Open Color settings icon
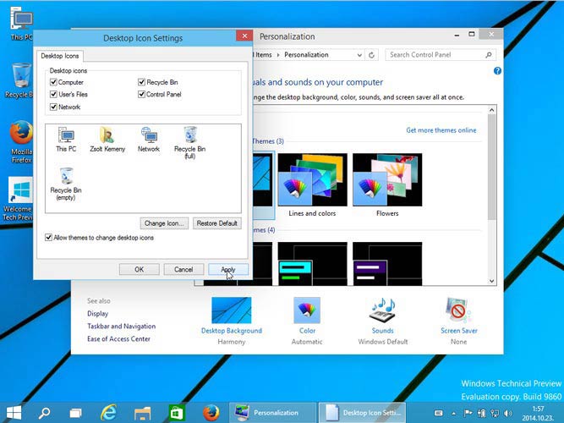The height and width of the screenshot is (423, 564). 307,310
